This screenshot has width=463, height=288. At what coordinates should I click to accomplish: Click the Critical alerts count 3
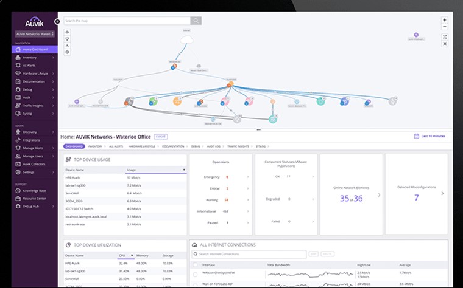pos(227,188)
